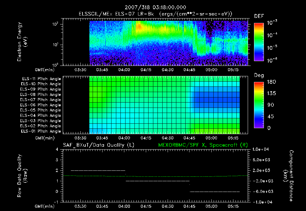Select the ELS-07 Pitch Angle row label
306x211 pixels.
41,100
